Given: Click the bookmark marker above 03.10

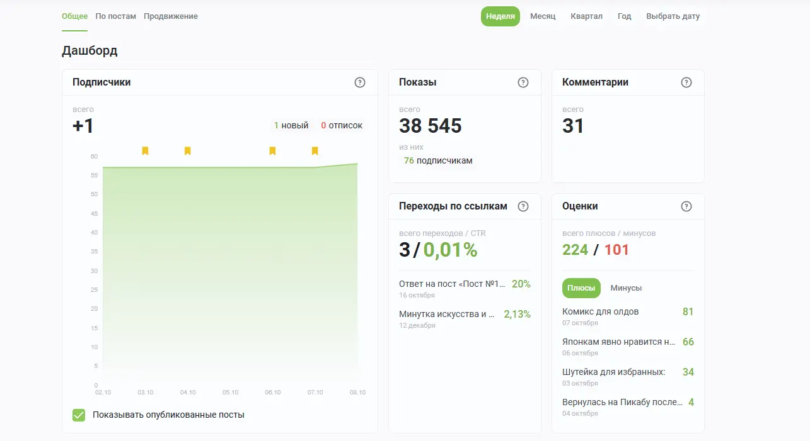Looking at the screenshot, I should 145,151.
